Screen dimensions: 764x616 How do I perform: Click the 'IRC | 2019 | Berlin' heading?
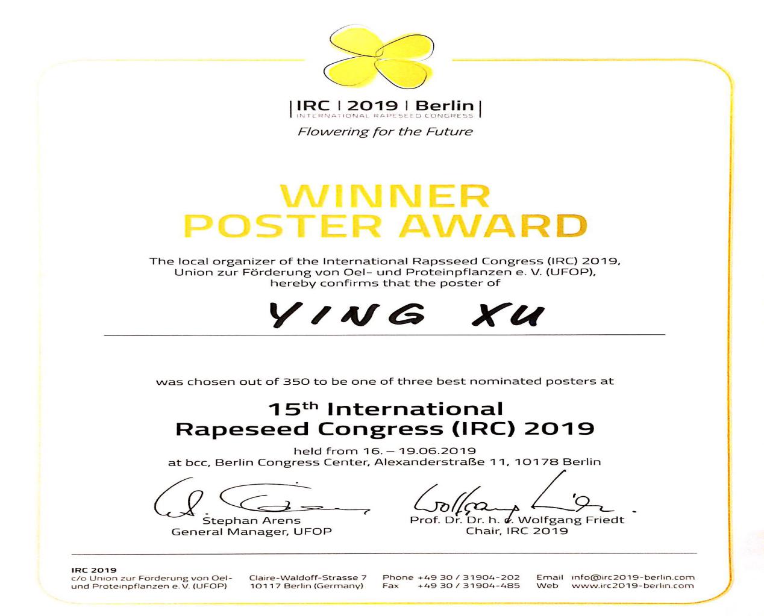[386, 105]
